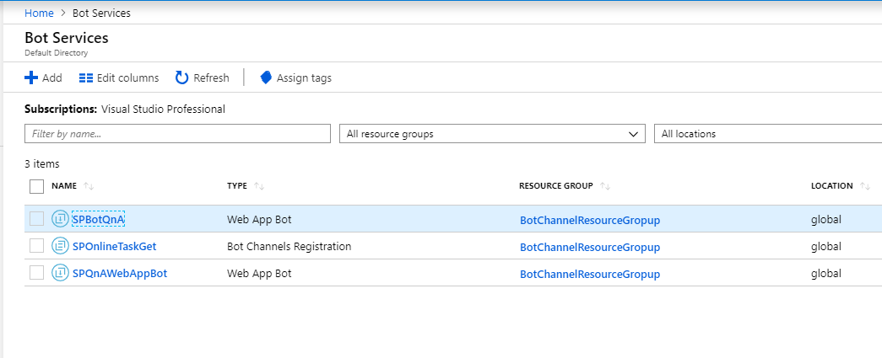Click the '3 items' count text

42,164
